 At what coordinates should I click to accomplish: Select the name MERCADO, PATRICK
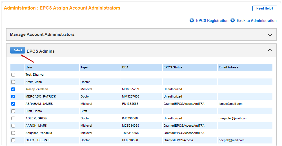[41, 96]
